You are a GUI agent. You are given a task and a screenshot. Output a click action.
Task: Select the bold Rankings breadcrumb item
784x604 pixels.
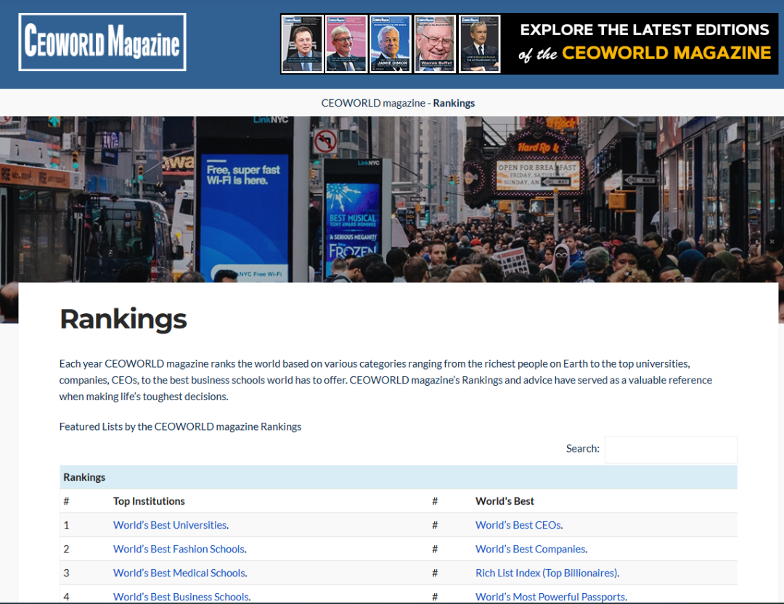(x=454, y=103)
